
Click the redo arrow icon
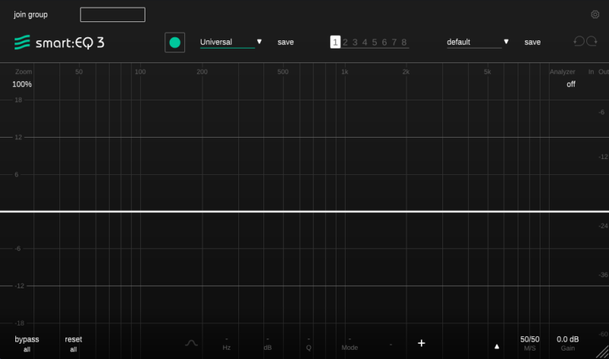click(x=591, y=42)
